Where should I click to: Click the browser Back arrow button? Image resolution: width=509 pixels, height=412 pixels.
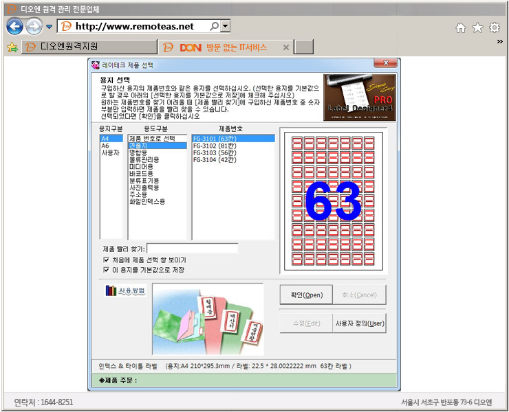click(14, 26)
